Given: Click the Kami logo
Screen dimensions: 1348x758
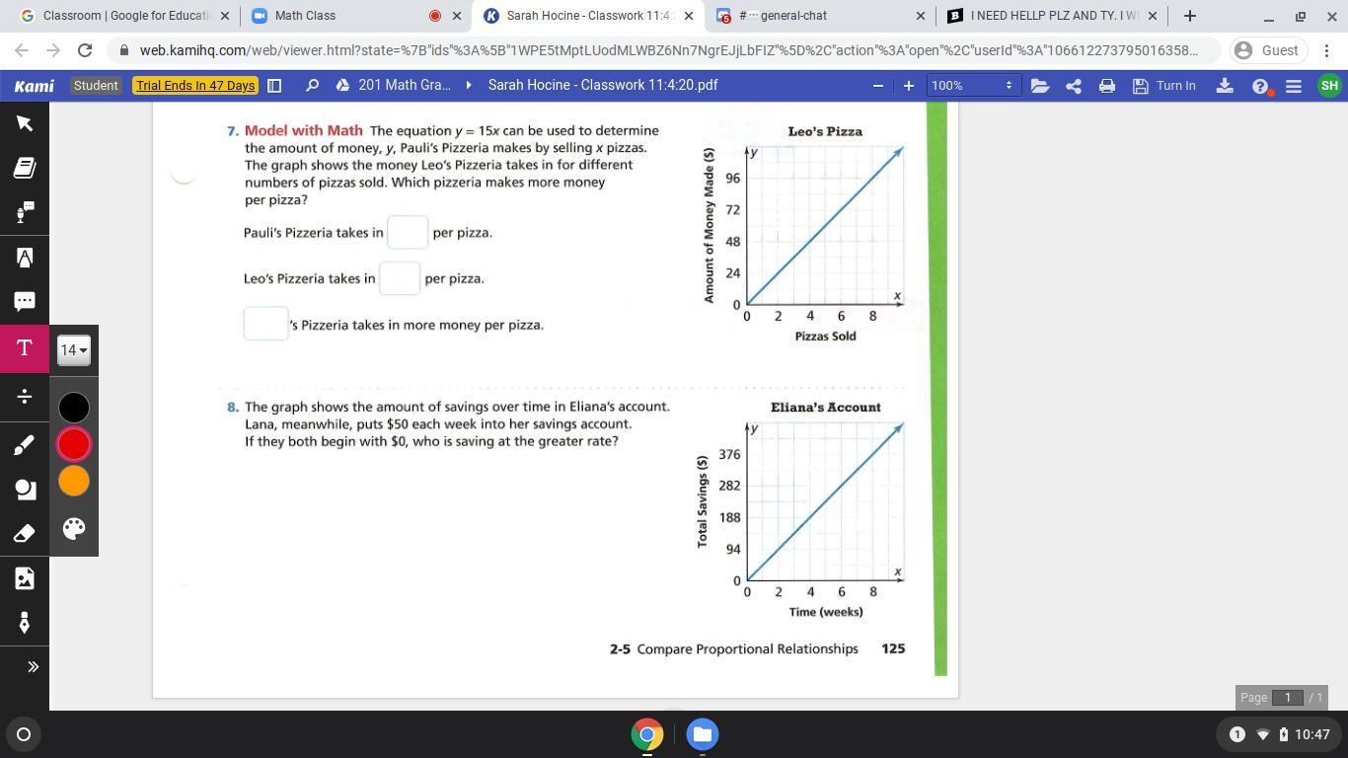Looking at the screenshot, I should tap(34, 86).
